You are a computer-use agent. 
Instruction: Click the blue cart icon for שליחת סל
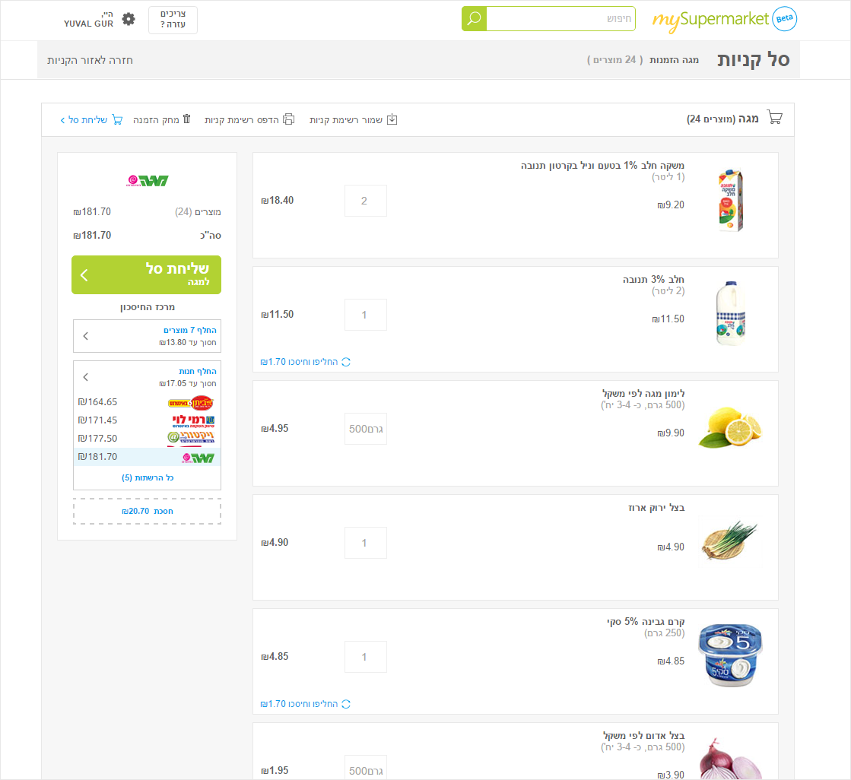pos(117,119)
